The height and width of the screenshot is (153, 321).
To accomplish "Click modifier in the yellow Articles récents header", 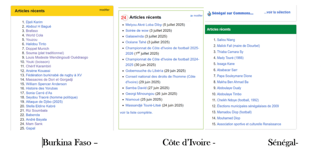I will pos(104,10).
